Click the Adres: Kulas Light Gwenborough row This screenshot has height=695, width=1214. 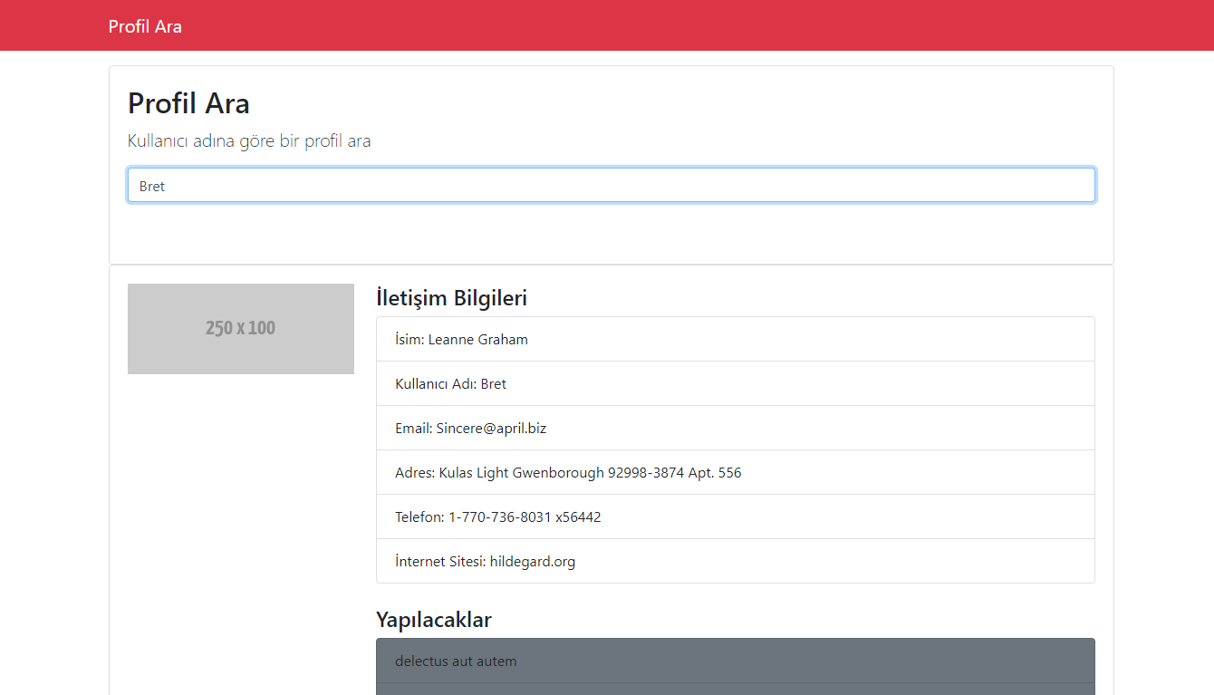[x=735, y=471]
